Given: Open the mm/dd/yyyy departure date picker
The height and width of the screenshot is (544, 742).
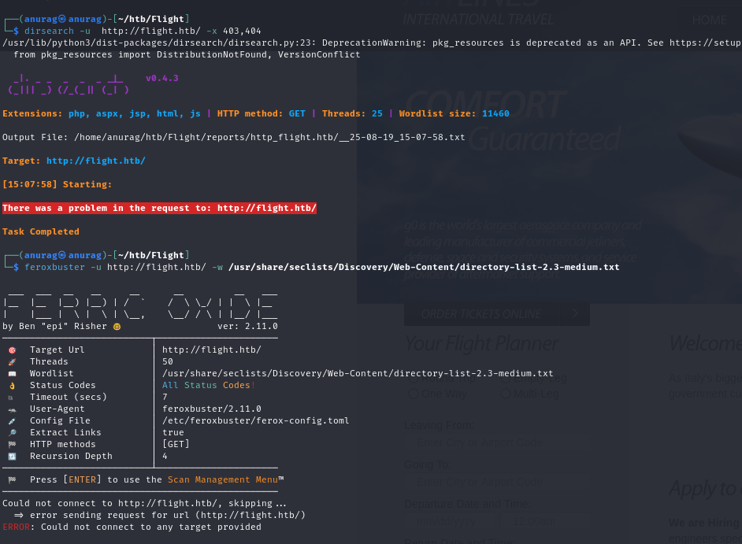Looking at the screenshot, I should pos(445,521).
